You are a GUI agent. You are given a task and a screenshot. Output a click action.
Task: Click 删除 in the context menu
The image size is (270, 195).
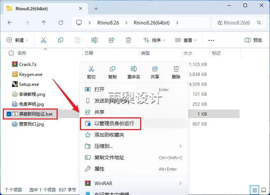[176, 72]
